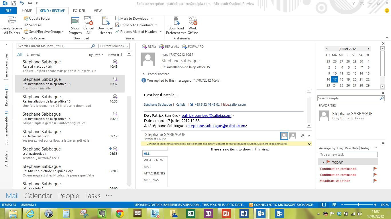
Task: Click the Cancel All download icon
Action: pyautogui.click(x=89, y=21)
